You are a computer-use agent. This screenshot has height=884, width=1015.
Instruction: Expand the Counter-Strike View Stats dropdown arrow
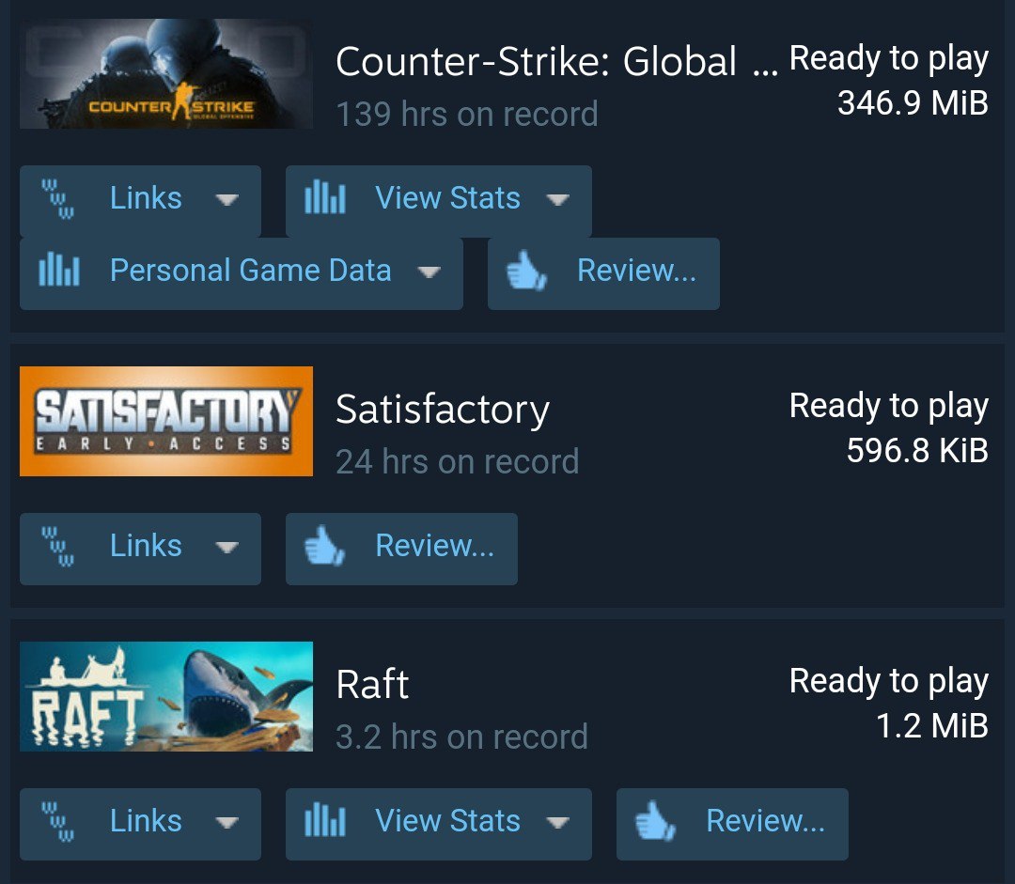557,199
